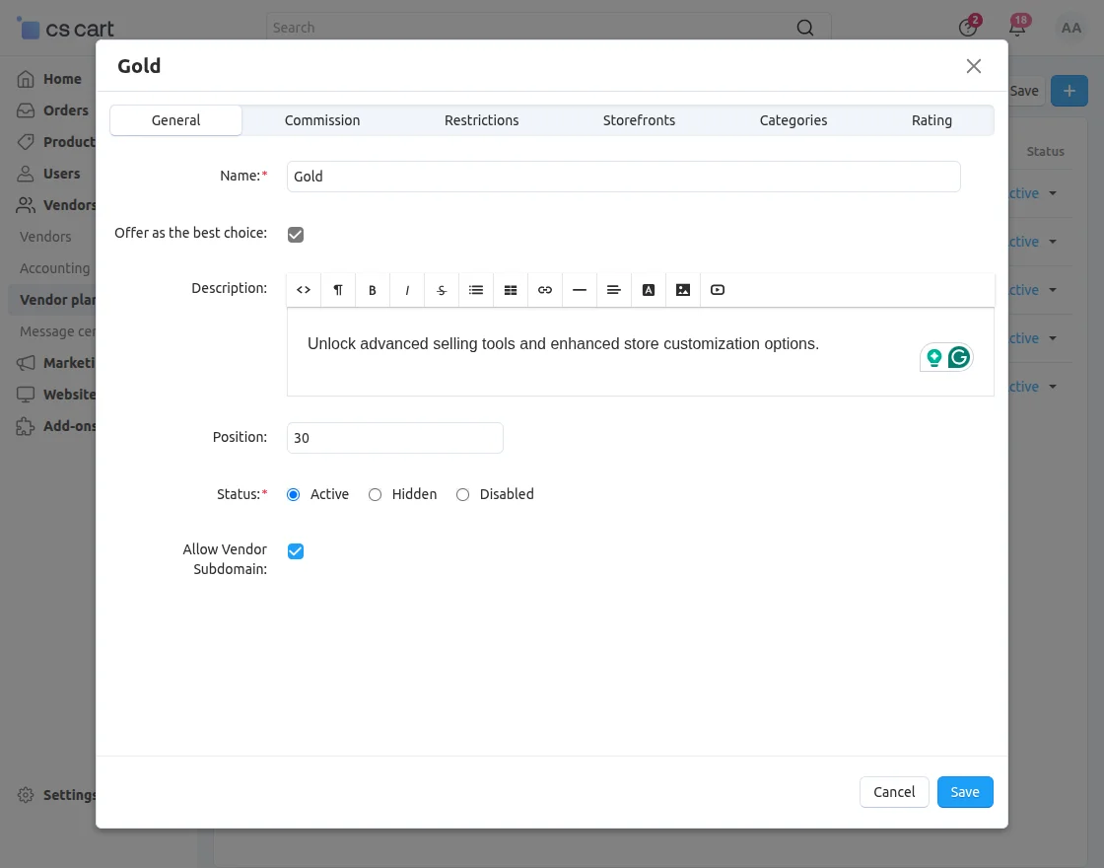Disable Allow Vendor Subdomain
Screen dimensions: 1104x868
pos(296,550)
